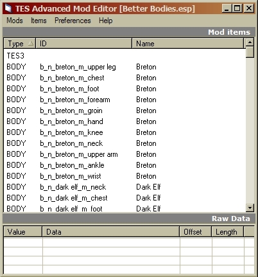The height and width of the screenshot is (277, 258).
Task: Open the Mods menu
Action: [x=15, y=21]
